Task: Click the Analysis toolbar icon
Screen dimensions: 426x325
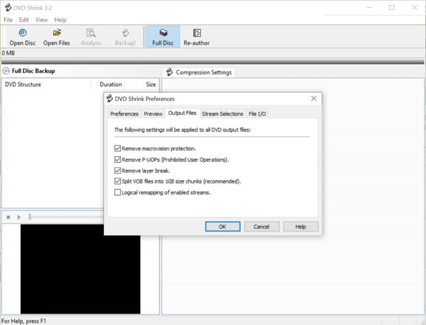Action: [91, 33]
